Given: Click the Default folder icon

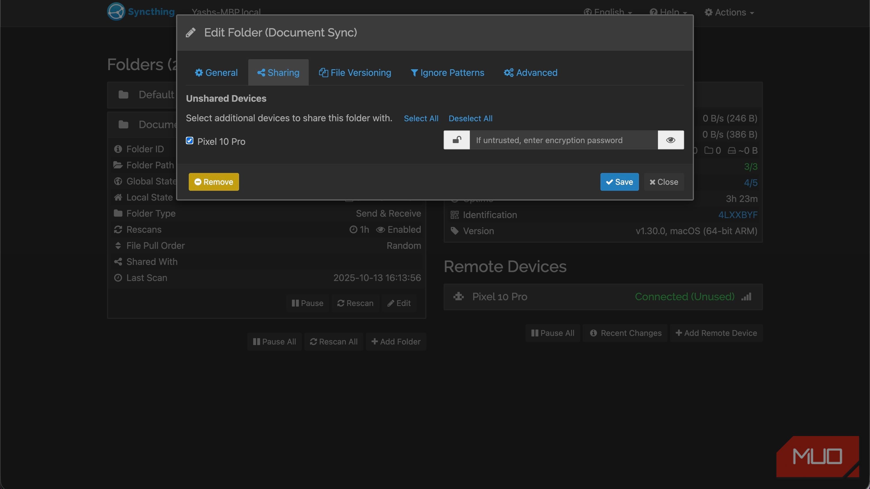Looking at the screenshot, I should click(123, 95).
